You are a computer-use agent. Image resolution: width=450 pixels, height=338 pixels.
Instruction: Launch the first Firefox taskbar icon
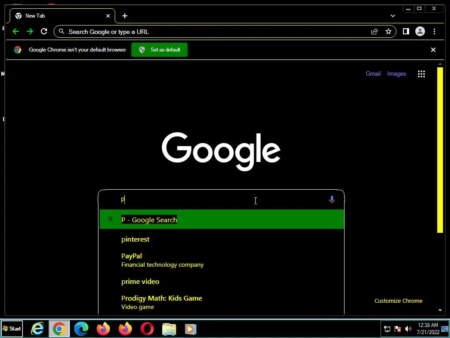coord(103,328)
